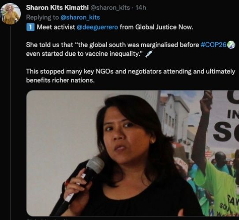Open the @sharon_kits handle beside the name
239x220 pixels.
(x=110, y=7)
